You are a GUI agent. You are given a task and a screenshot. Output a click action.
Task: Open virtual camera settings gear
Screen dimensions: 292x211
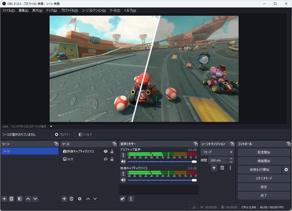[x=286, y=170]
